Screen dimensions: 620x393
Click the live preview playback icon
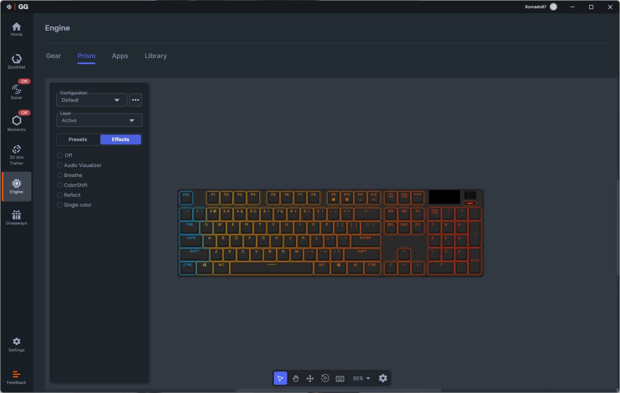point(325,378)
